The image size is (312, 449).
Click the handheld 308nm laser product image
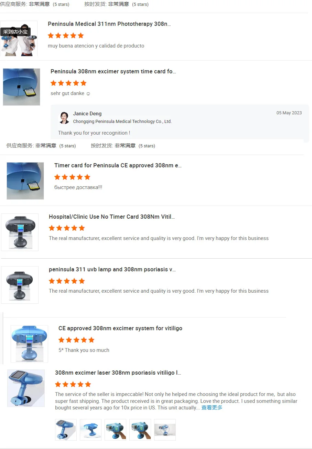26,388
